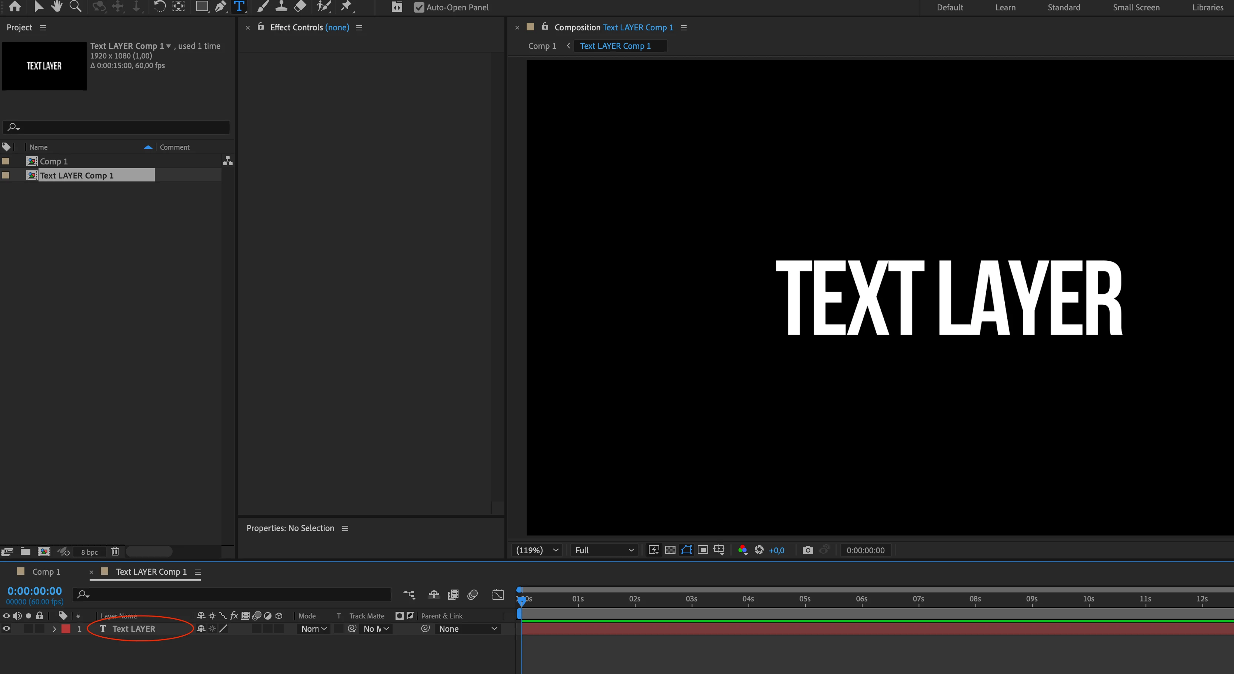This screenshot has height=674, width=1234.
Task: Take a snapshot with camera icon
Action: point(808,550)
